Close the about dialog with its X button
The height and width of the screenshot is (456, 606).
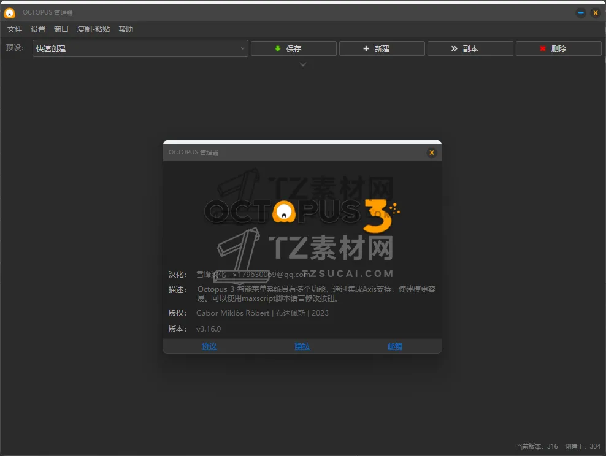pyautogui.click(x=432, y=153)
